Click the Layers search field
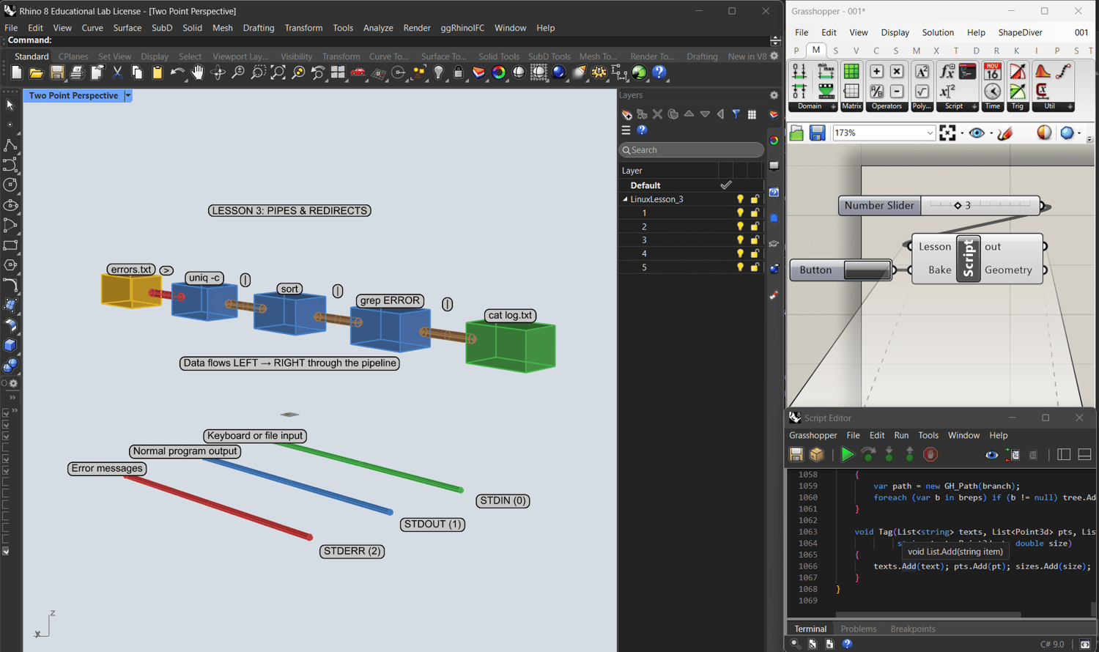1099x652 pixels. [691, 150]
